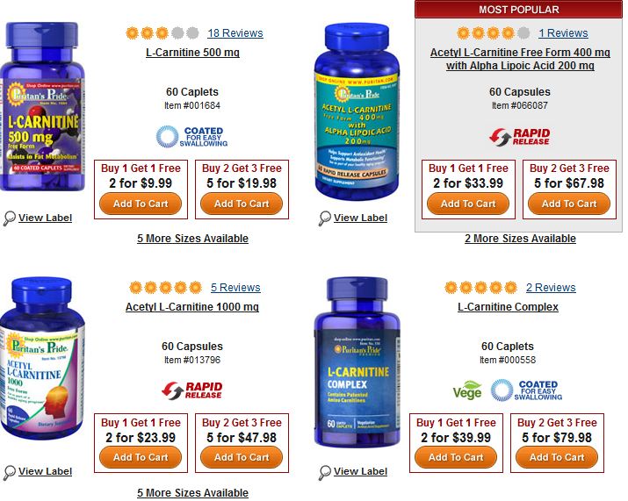Click the L-Carnitine Complex bottle image
This screenshot has width=628, height=501.
[357, 362]
